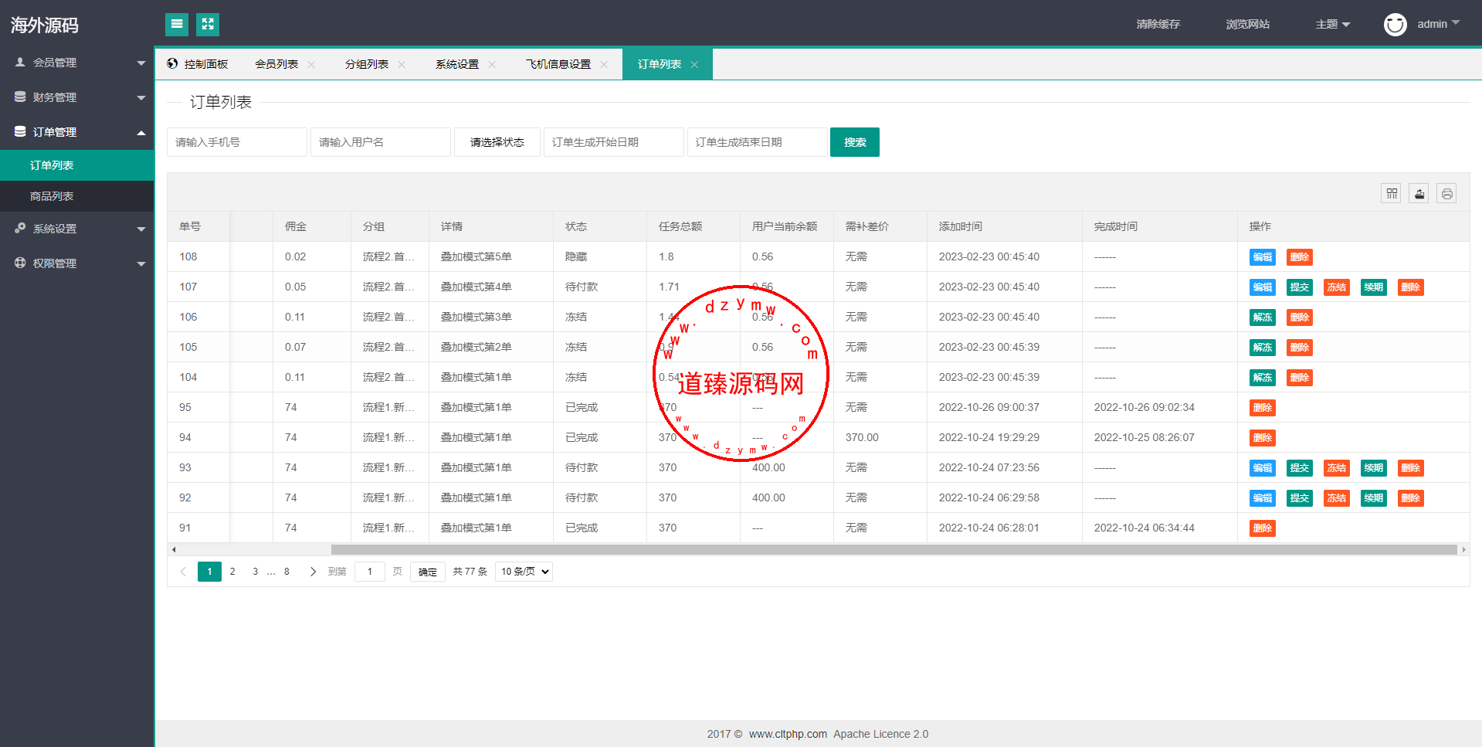Close the 飞机信息设置 tab
Viewport: 1482px width, 747px height.
click(x=604, y=65)
